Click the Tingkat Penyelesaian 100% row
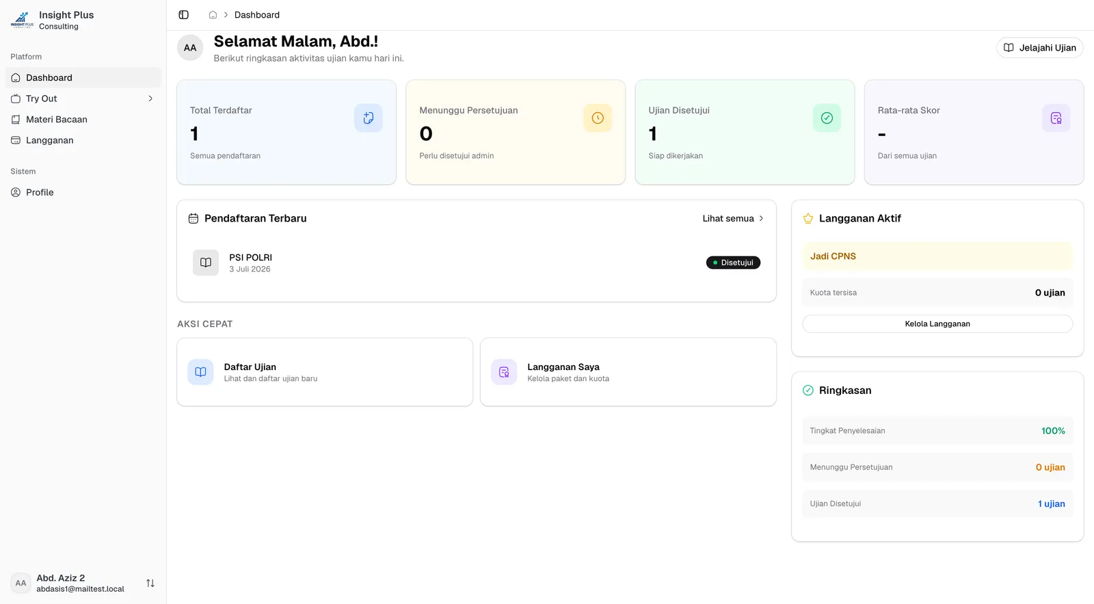 click(937, 431)
